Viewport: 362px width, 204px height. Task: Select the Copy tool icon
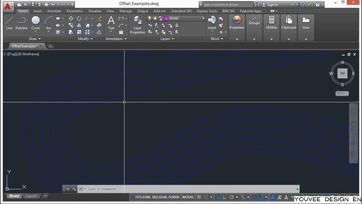[71, 25]
